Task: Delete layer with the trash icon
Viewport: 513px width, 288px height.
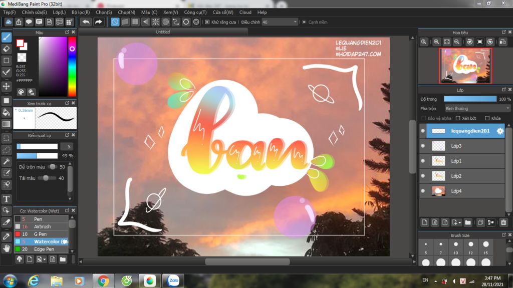Action: click(x=503, y=222)
